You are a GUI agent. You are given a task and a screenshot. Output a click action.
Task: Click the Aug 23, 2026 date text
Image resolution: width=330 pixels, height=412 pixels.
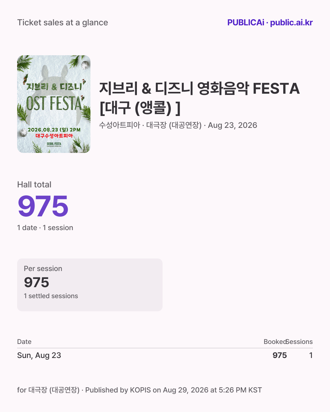tap(233, 125)
